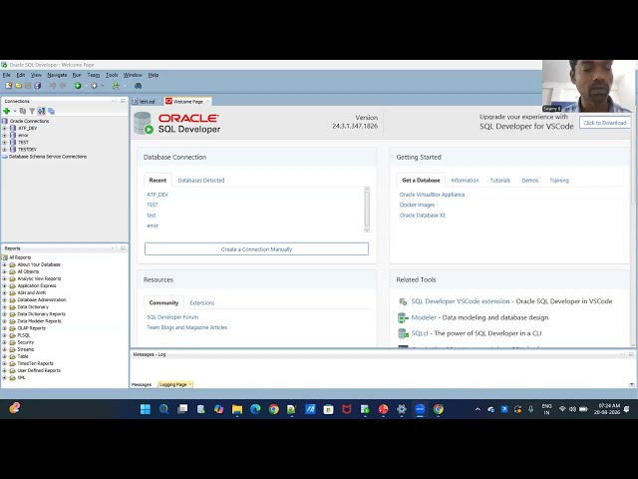Expand the ATF_DEV connection node

[x=4, y=128]
